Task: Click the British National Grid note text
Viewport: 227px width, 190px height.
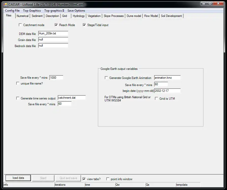Action: point(127,99)
